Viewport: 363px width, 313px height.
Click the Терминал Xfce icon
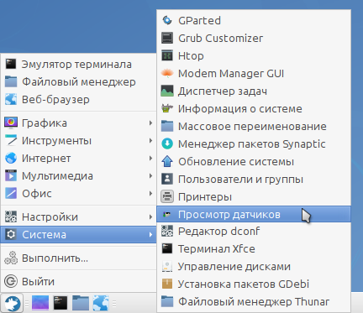click(167, 248)
